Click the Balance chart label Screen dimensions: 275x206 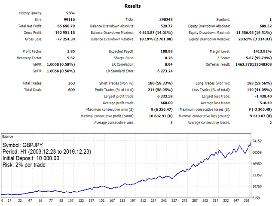tap(8, 136)
